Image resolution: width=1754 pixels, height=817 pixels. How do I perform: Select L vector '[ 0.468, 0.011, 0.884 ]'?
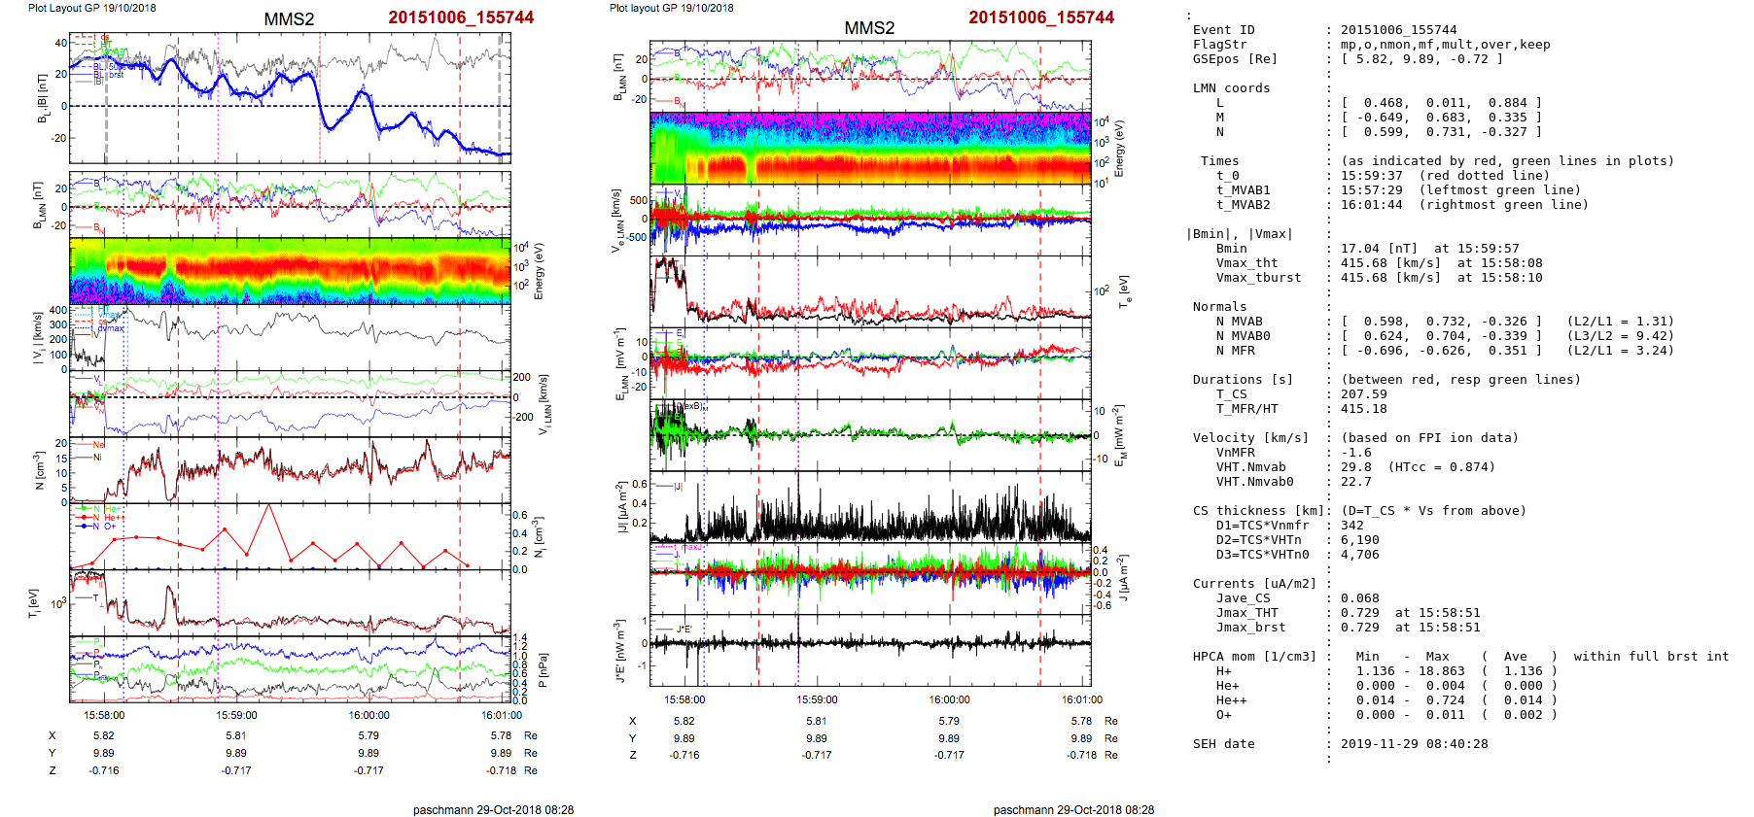(x=1442, y=103)
